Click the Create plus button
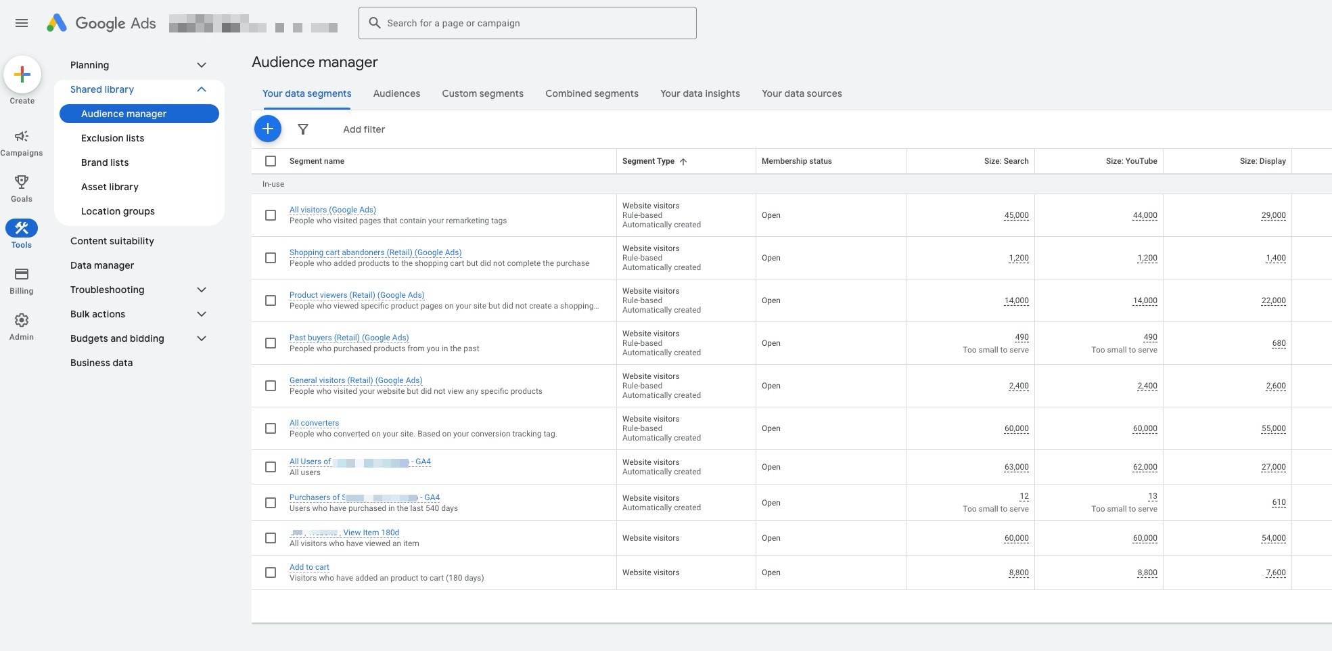 click(22, 74)
